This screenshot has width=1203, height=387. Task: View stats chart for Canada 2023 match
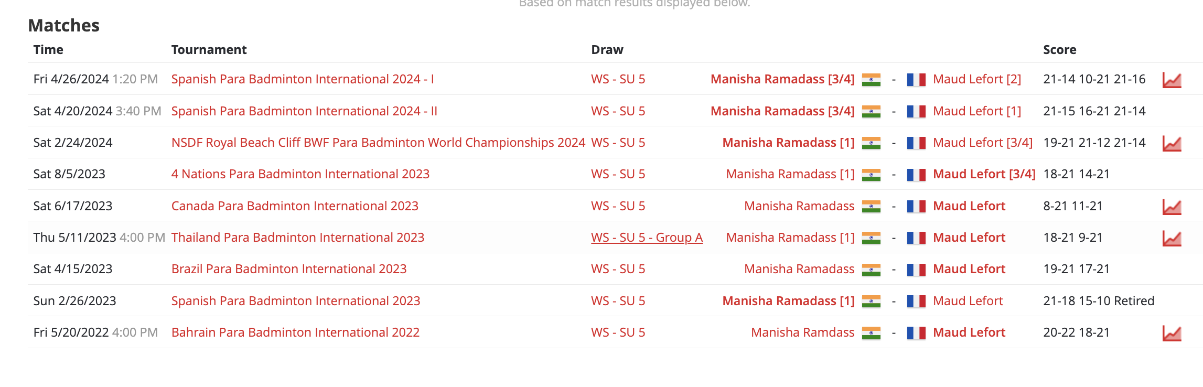pos(1172,207)
